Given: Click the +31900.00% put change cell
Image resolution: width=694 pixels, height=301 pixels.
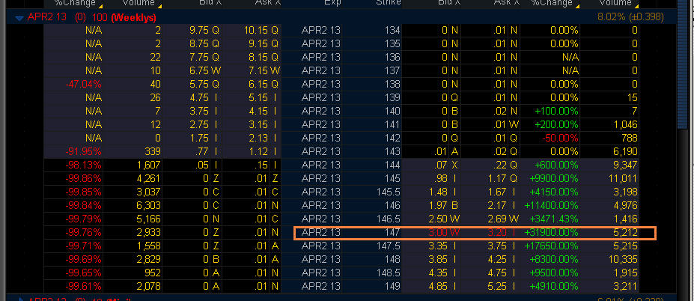Looking at the screenshot, I should pyautogui.click(x=549, y=233).
